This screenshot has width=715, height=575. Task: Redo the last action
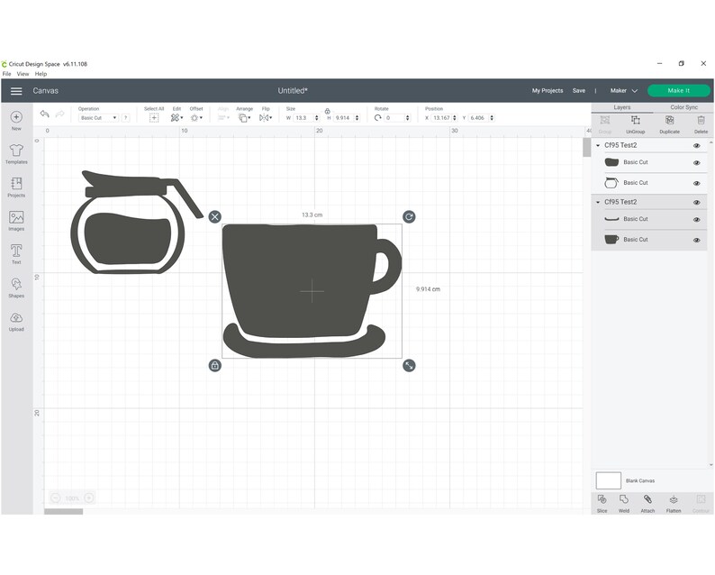coord(59,114)
